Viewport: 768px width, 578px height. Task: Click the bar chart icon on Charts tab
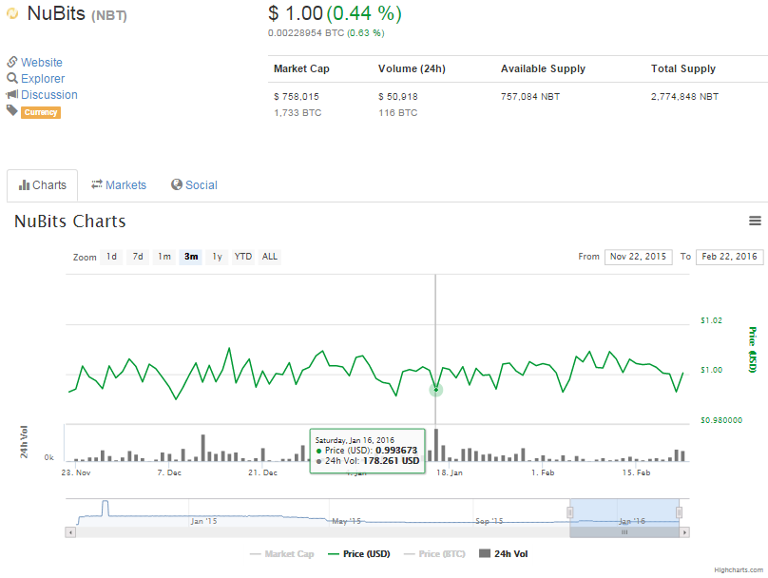[x=24, y=185]
